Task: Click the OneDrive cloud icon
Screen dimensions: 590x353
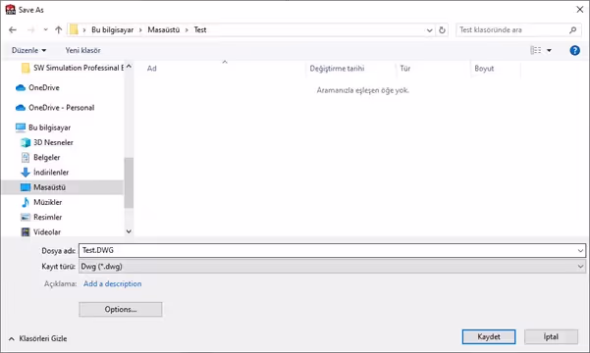Action: pos(21,87)
